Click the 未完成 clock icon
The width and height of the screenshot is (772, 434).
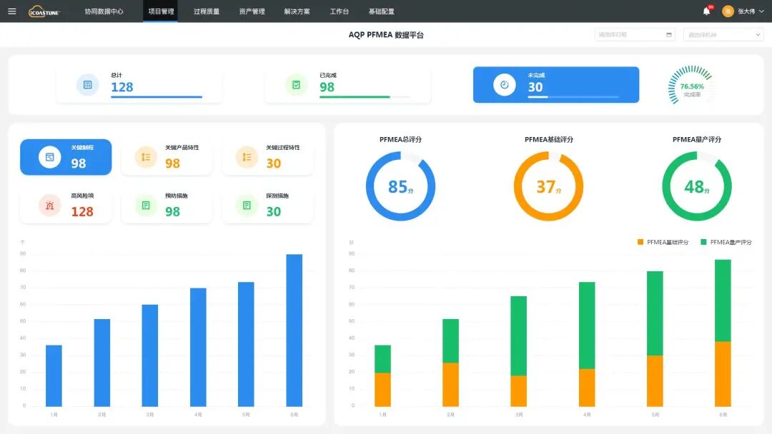(504, 85)
